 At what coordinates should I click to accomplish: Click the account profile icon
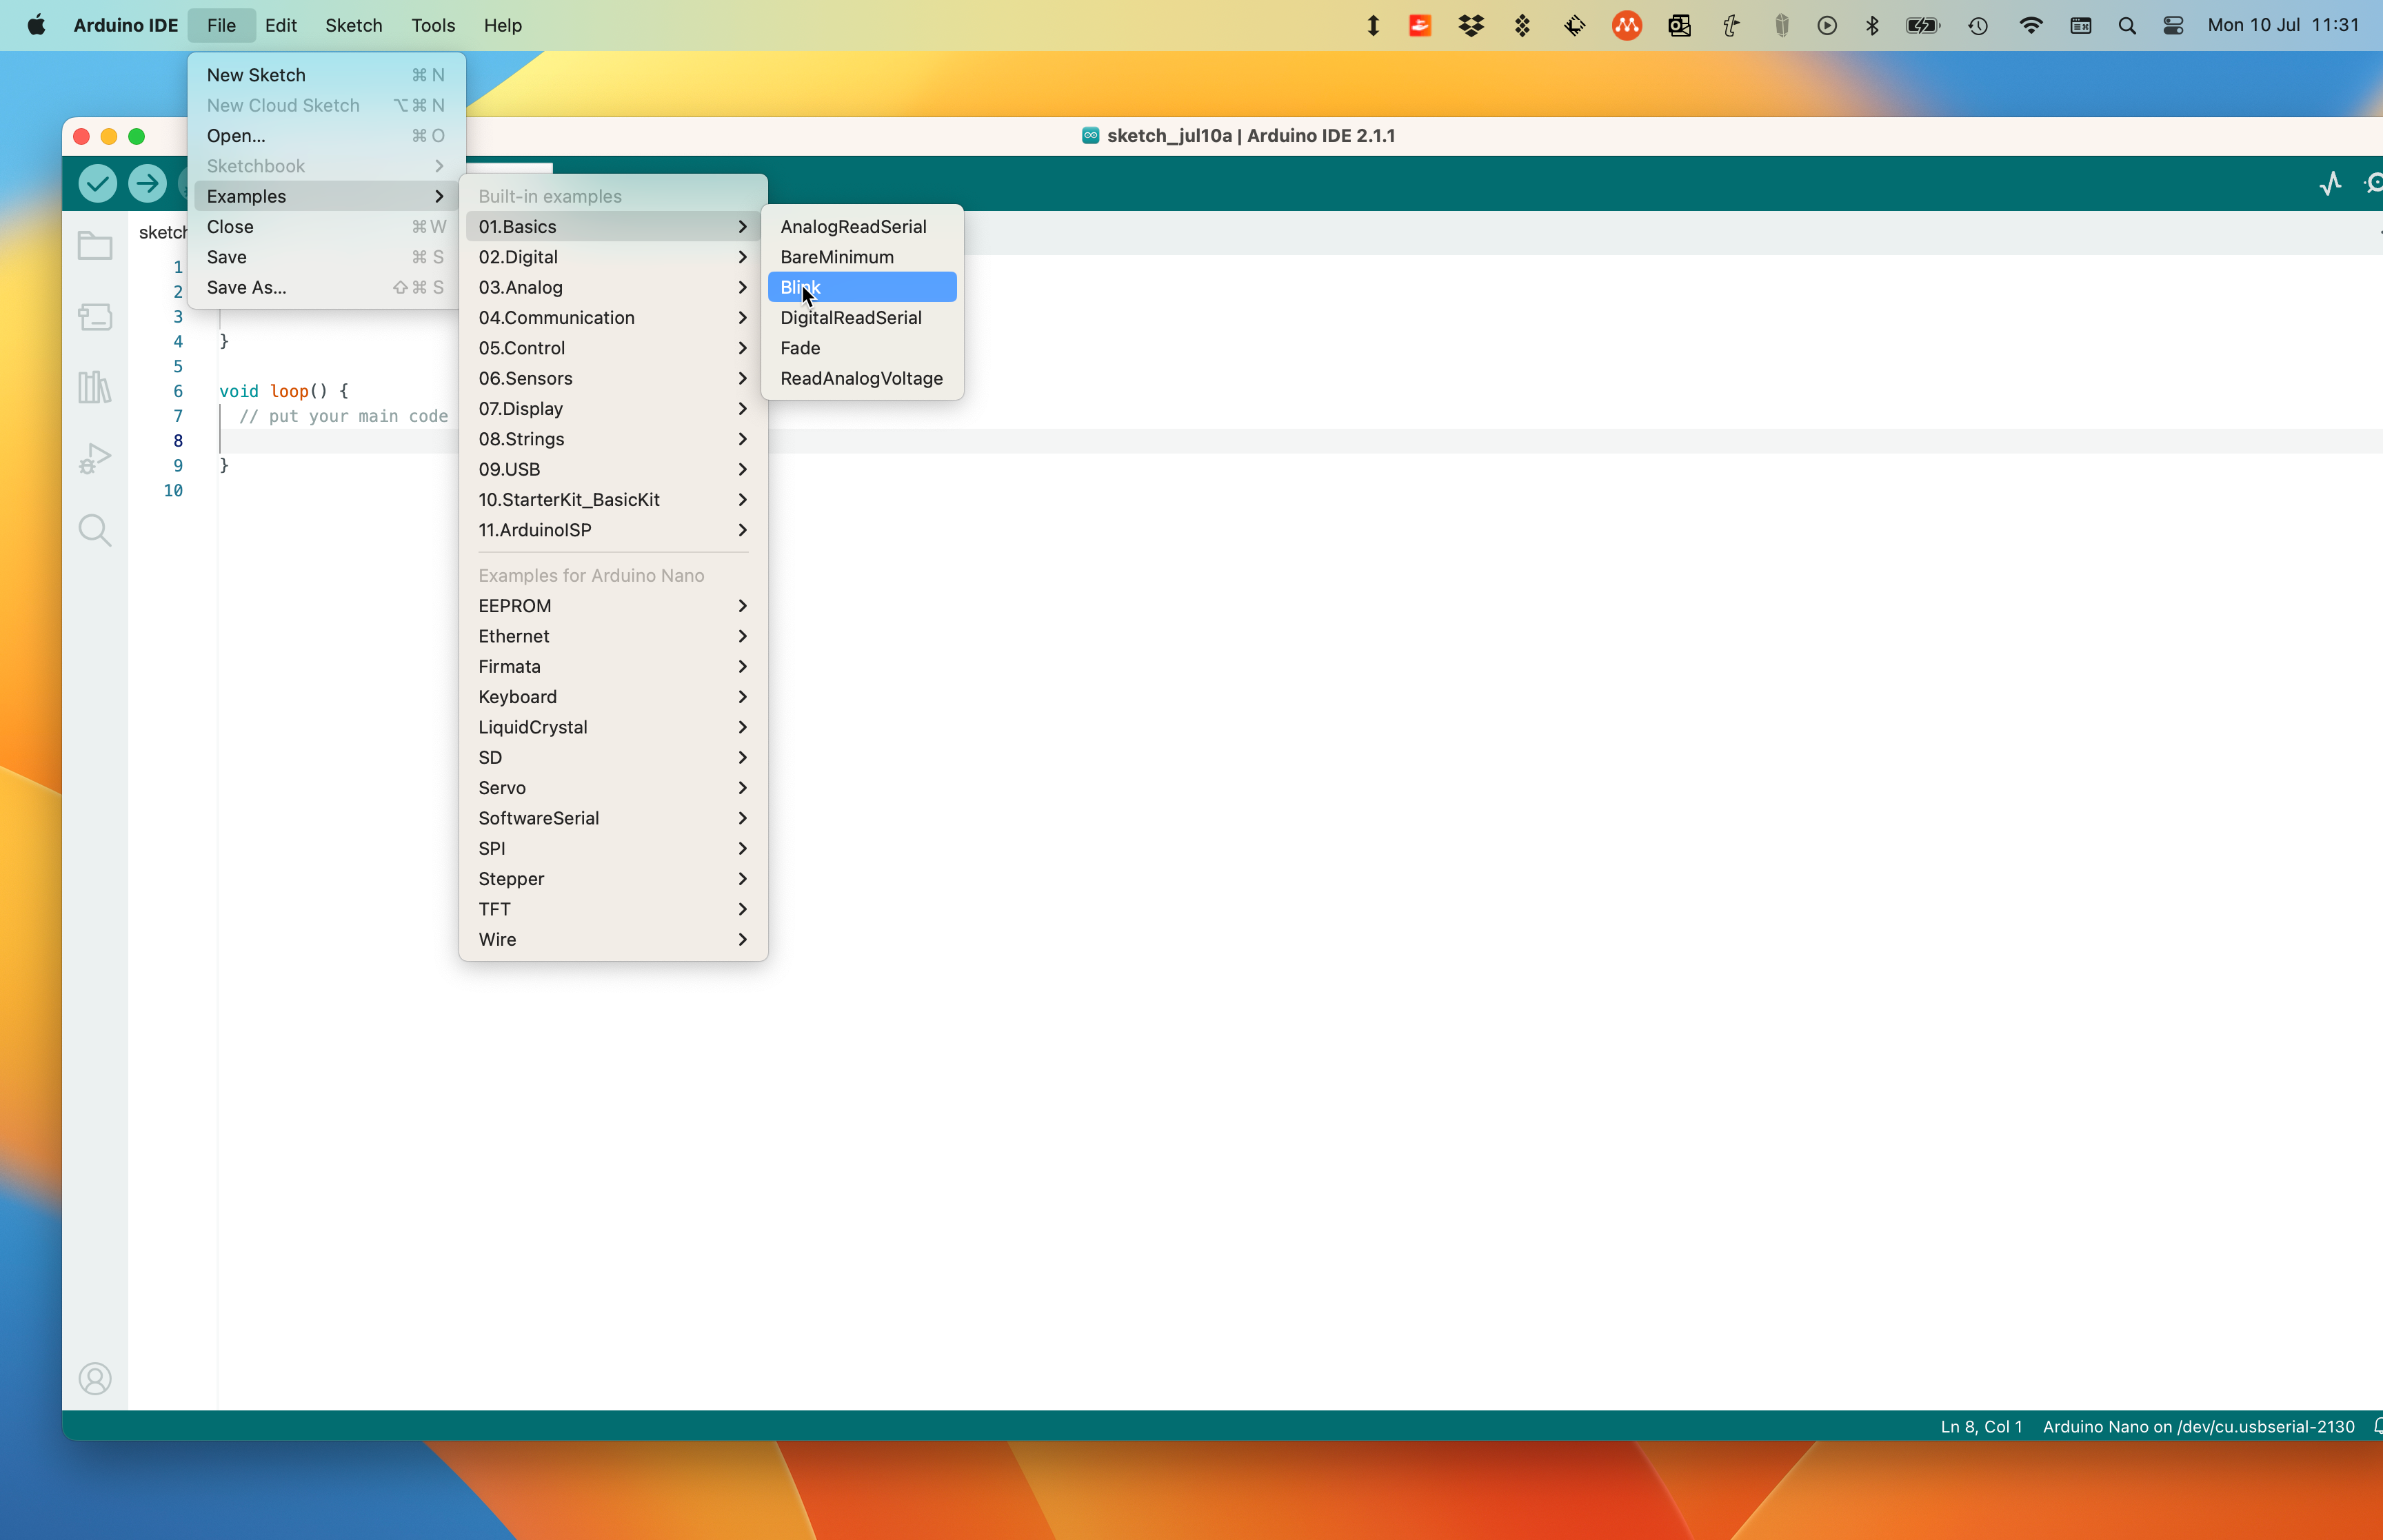click(x=95, y=1379)
